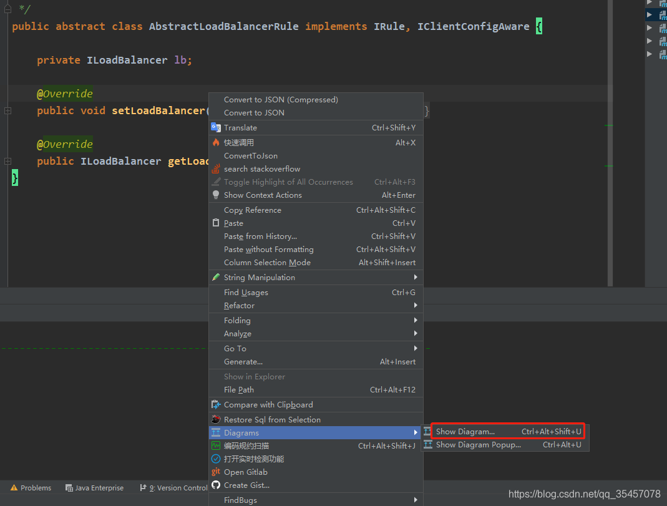The image size is (667, 506).
Task: Click the Show Diagram Popup icon
Action: (428, 445)
